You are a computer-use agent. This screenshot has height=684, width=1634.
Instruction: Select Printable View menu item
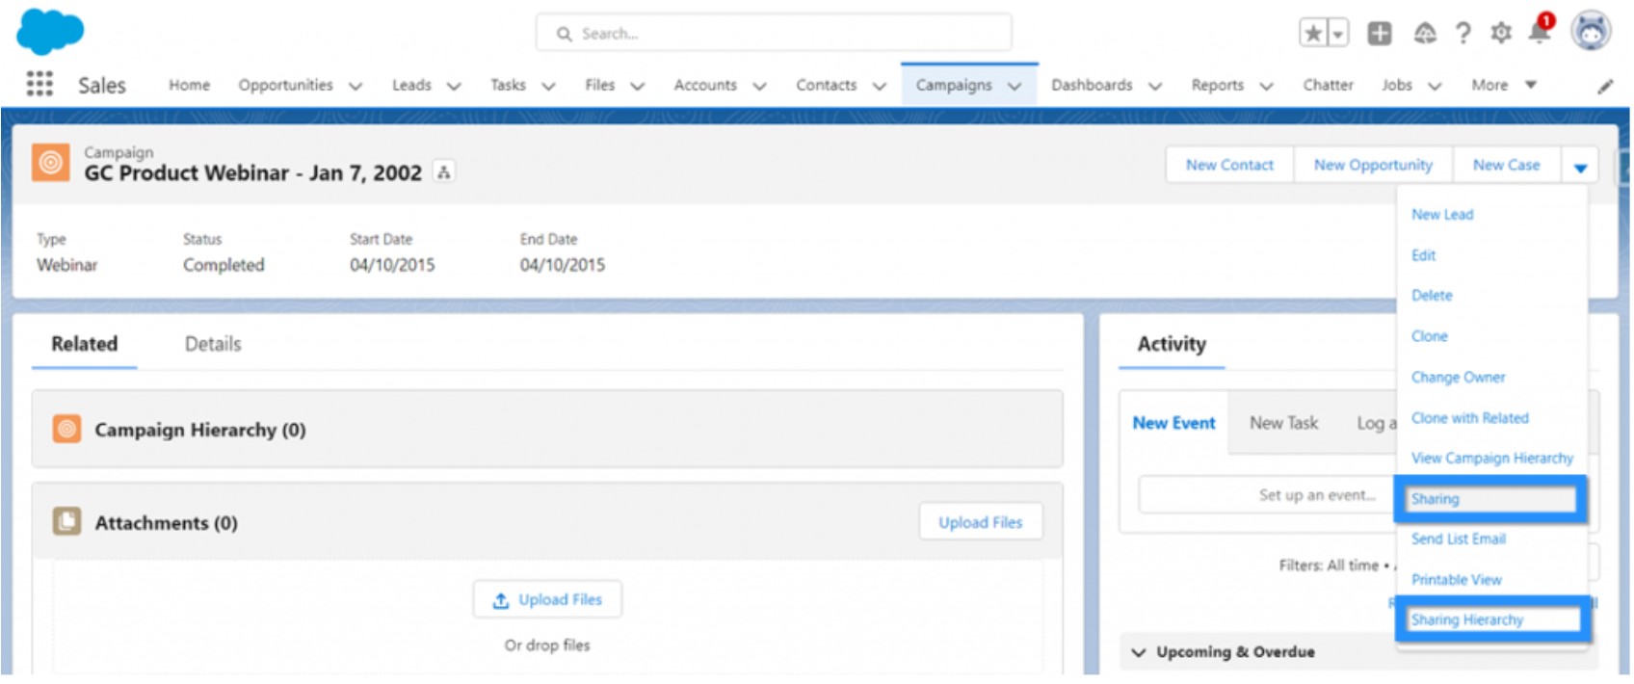click(x=1456, y=580)
